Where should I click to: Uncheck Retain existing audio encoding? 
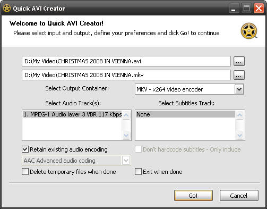(x=25, y=149)
